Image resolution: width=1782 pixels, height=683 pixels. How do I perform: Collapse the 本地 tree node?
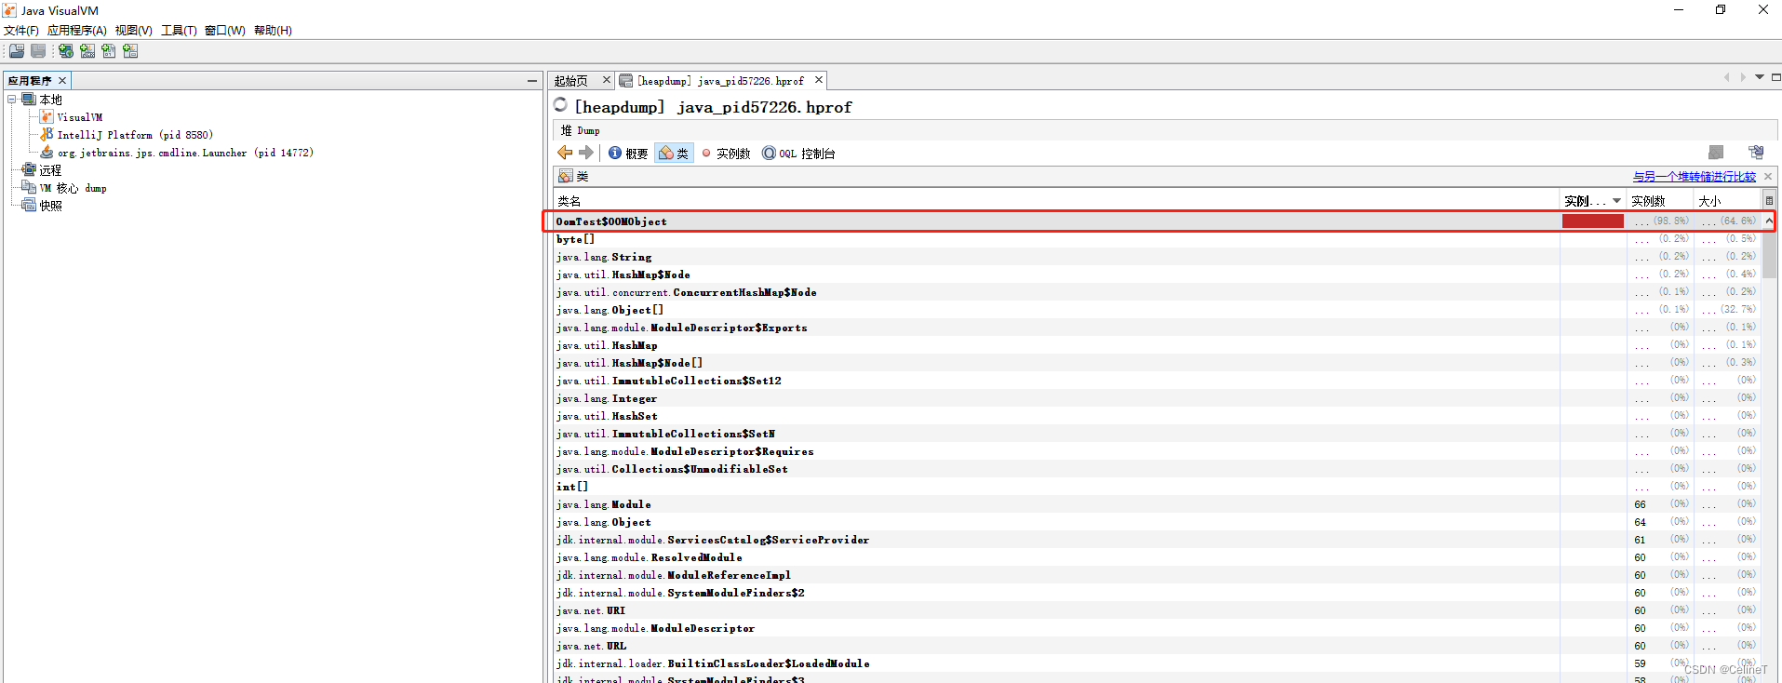[x=12, y=100]
